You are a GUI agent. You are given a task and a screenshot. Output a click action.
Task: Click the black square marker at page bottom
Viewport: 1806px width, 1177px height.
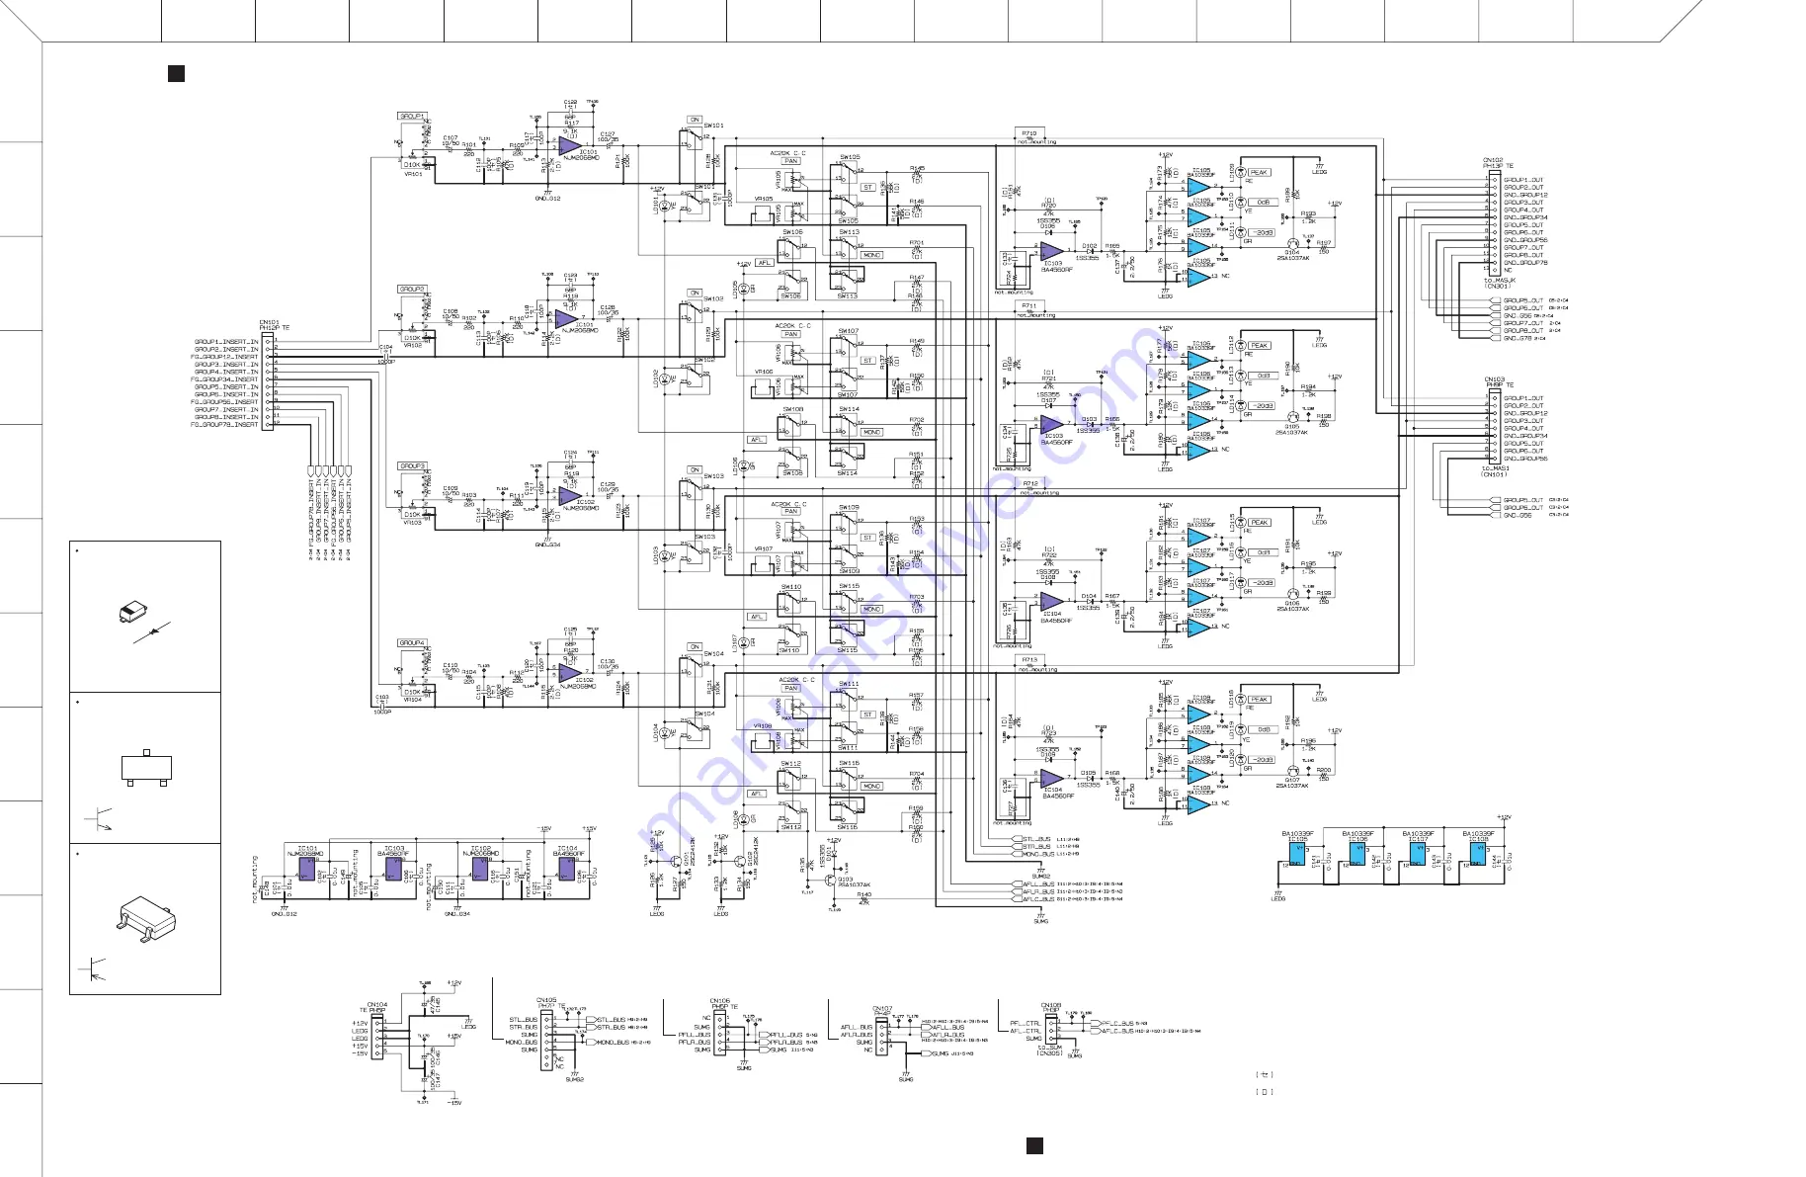tap(1034, 1145)
